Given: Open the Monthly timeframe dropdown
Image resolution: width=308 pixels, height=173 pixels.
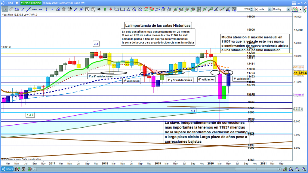Looking at the screenshot, I should pos(288,9).
